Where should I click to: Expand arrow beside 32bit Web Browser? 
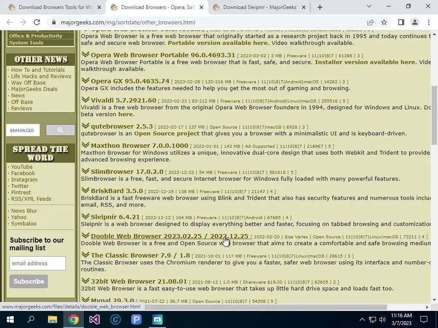click(85, 280)
